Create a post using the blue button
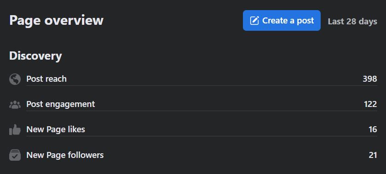The width and height of the screenshot is (386, 174). [282, 20]
